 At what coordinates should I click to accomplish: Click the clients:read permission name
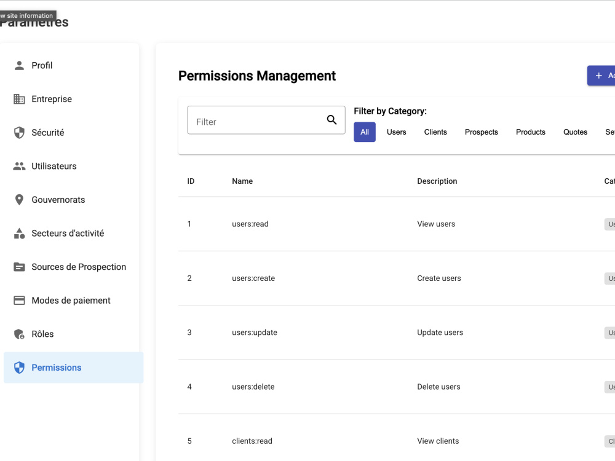(252, 441)
